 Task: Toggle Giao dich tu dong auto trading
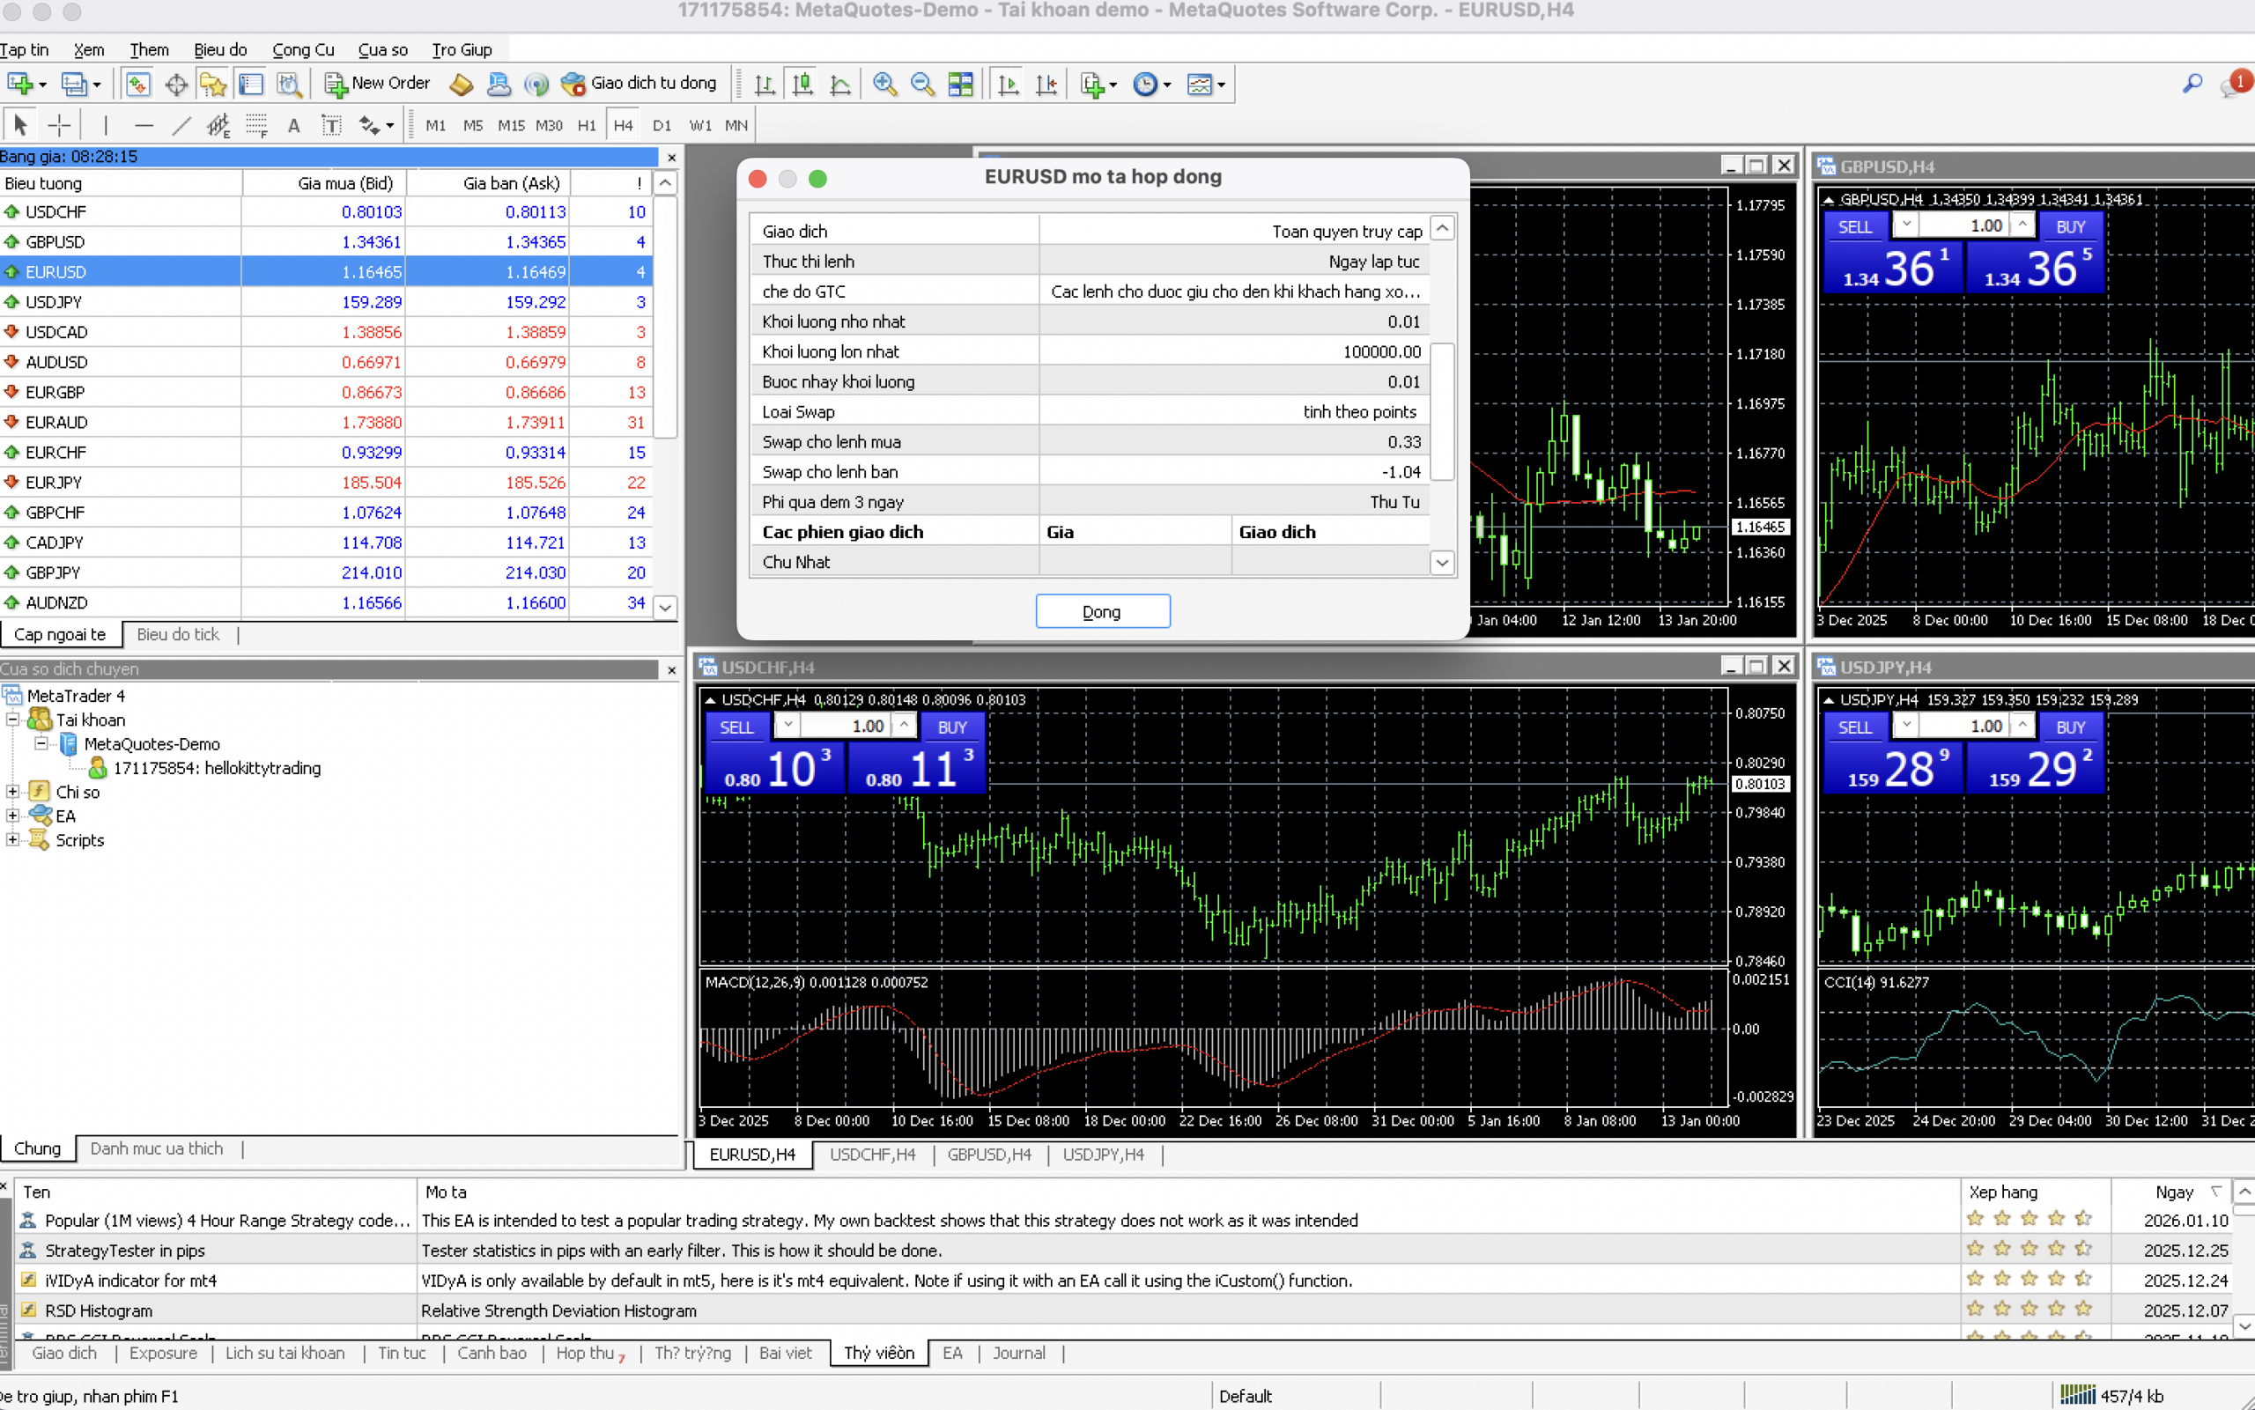pyautogui.click(x=640, y=84)
